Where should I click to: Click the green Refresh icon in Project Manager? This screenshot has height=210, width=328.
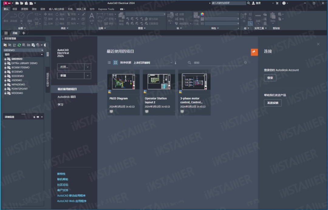19,45
